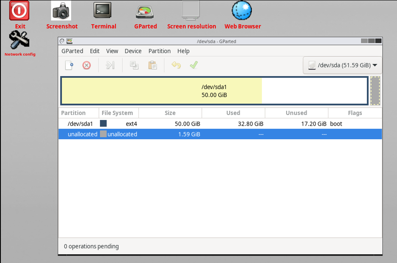Start the Terminal desktop icon
397x263 pixels.
coord(102,11)
